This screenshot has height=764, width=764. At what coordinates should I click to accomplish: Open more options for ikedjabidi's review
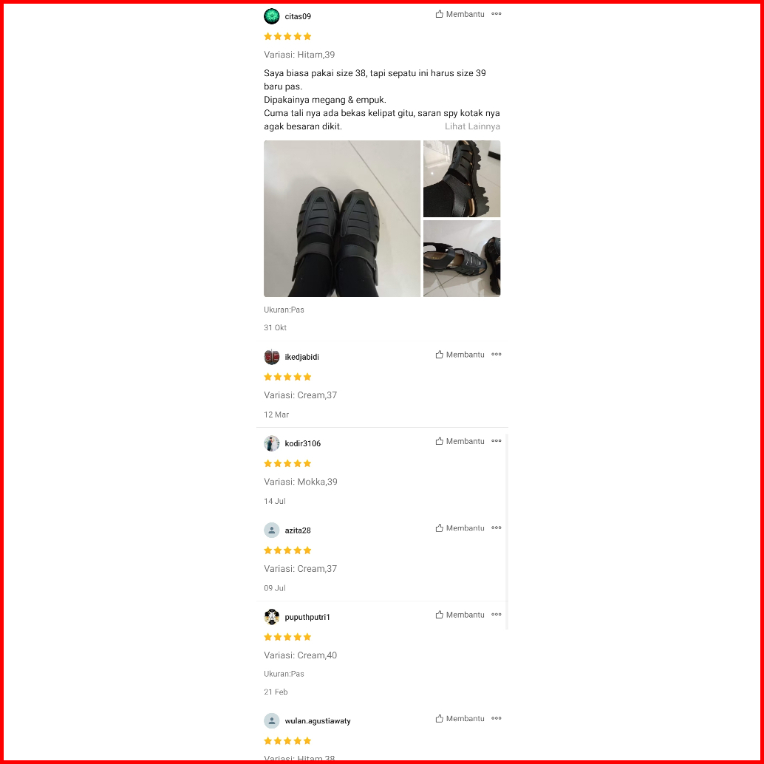[x=496, y=355]
